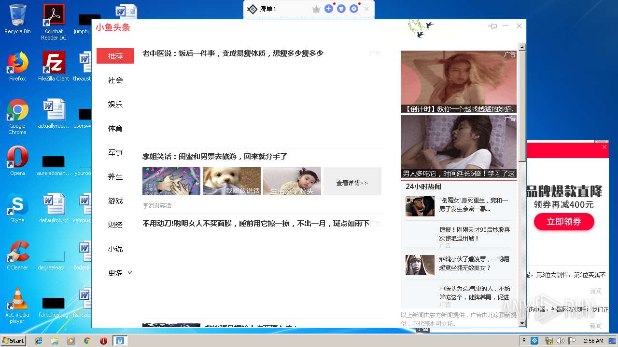Click the Opera taskbar icon
The image size is (618, 347).
click(x=103, y=341)
